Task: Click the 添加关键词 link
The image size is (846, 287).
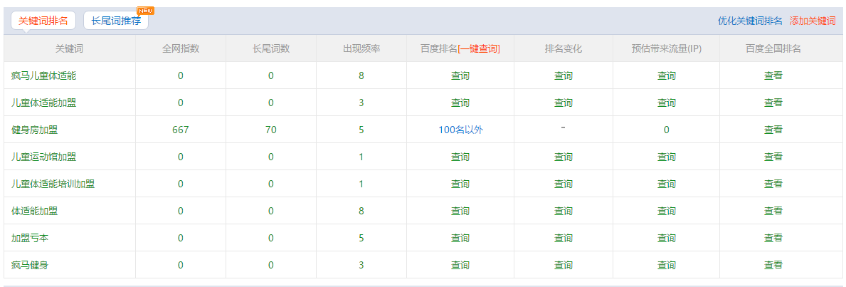Action: coord(813,21)
